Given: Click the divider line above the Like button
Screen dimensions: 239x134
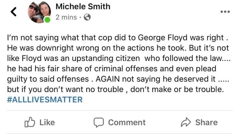Looking at the screenshot, I should 119,110.
